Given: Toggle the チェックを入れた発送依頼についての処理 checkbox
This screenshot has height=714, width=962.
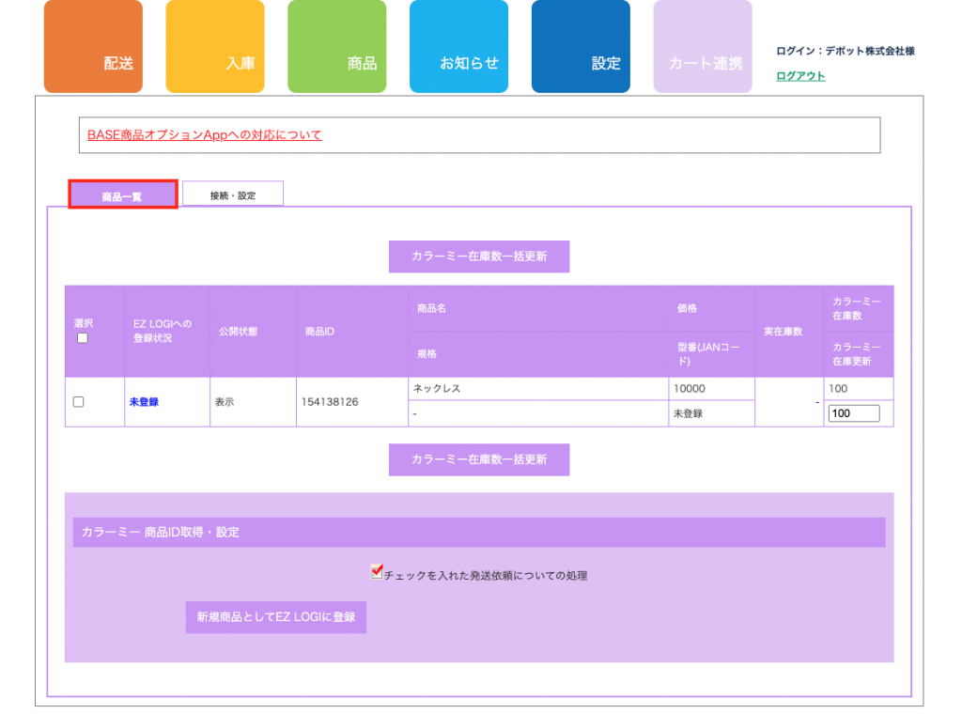Looking at the screenshot, I should 377,571.
